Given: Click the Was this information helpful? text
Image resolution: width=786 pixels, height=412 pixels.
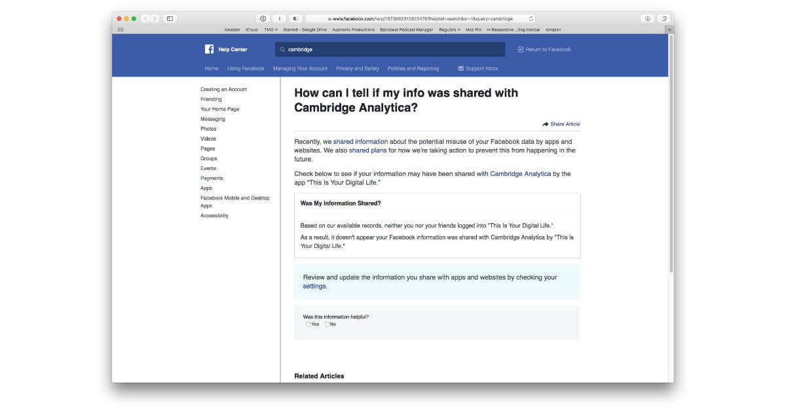Looking at the screenshot, I should (335, 317).
